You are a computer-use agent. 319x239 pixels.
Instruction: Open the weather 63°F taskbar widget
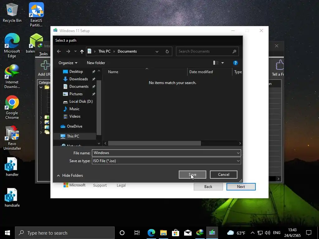tap(236, 233)
